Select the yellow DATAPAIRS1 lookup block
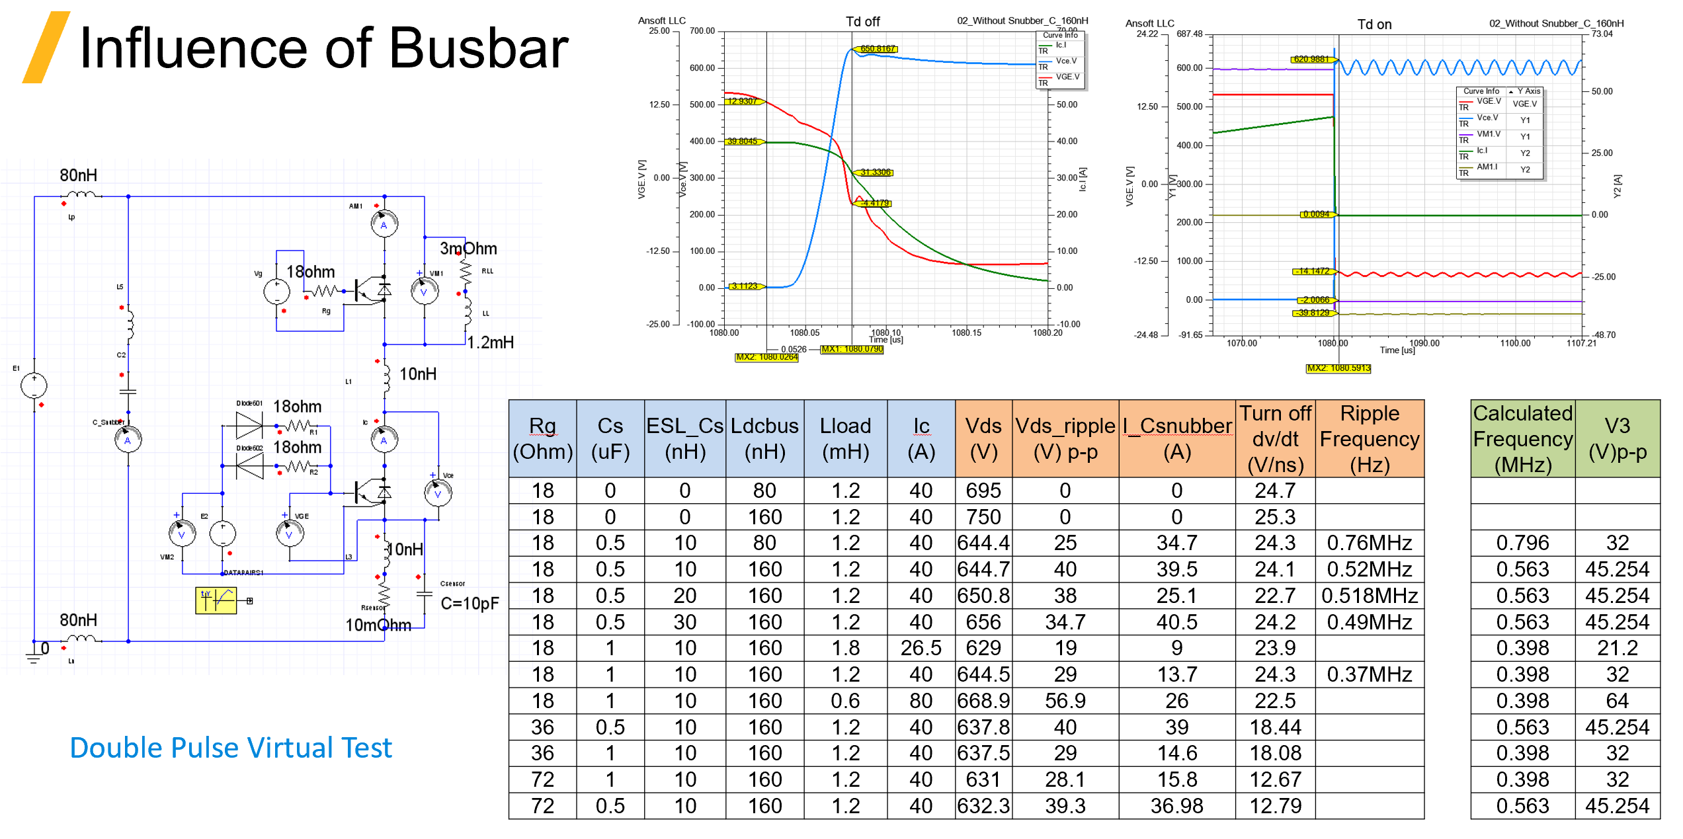The image size is (1683, 839). [216, 600]
